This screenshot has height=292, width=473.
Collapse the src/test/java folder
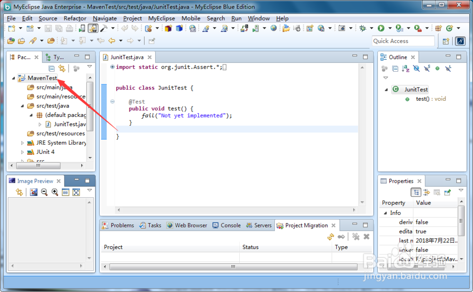coord(22,106)
